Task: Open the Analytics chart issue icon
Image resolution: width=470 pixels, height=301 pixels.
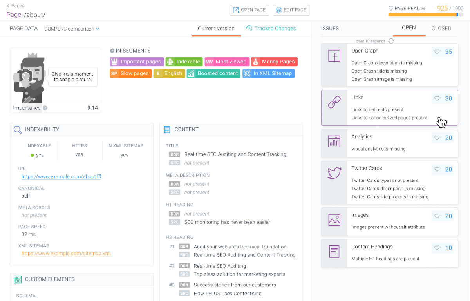Action: (x=334, y=141)
